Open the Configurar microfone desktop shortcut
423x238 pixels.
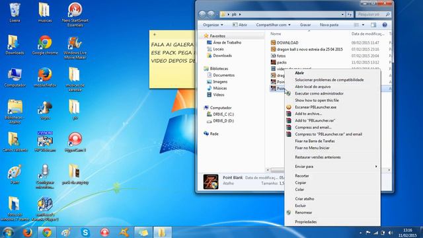click(x=45, y=177)
